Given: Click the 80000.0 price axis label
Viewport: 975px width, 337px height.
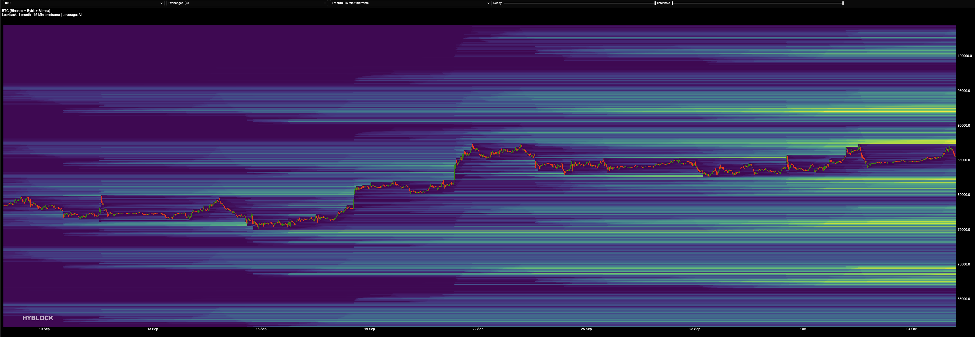Looking at the screenshot, I should tap(964, 195).
